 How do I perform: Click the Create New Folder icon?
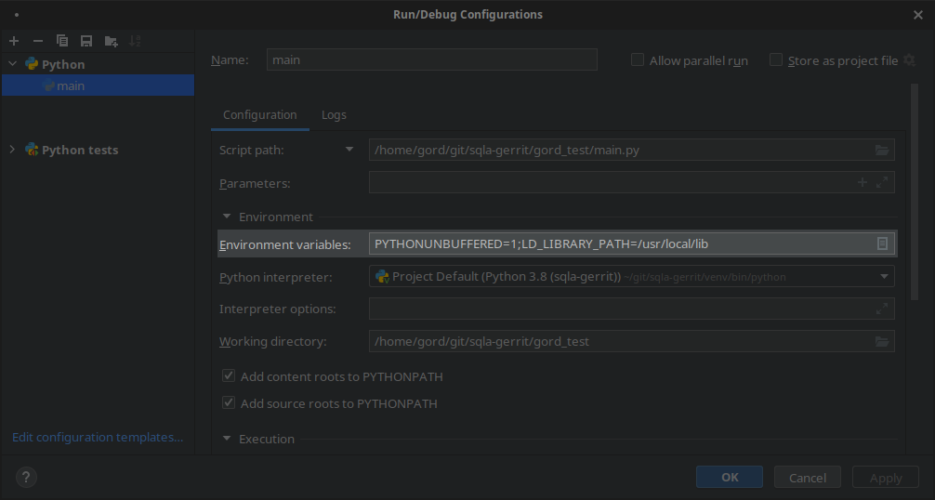pyautogui.click(x=112, y=41)
